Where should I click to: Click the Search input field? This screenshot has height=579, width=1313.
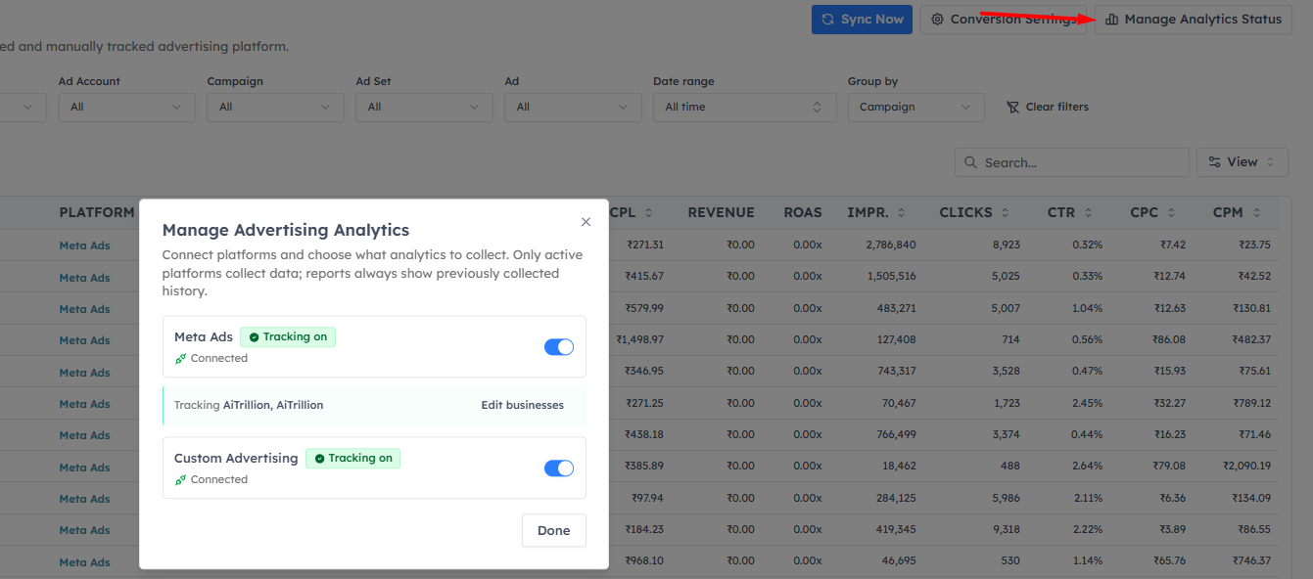point(1071,162)
